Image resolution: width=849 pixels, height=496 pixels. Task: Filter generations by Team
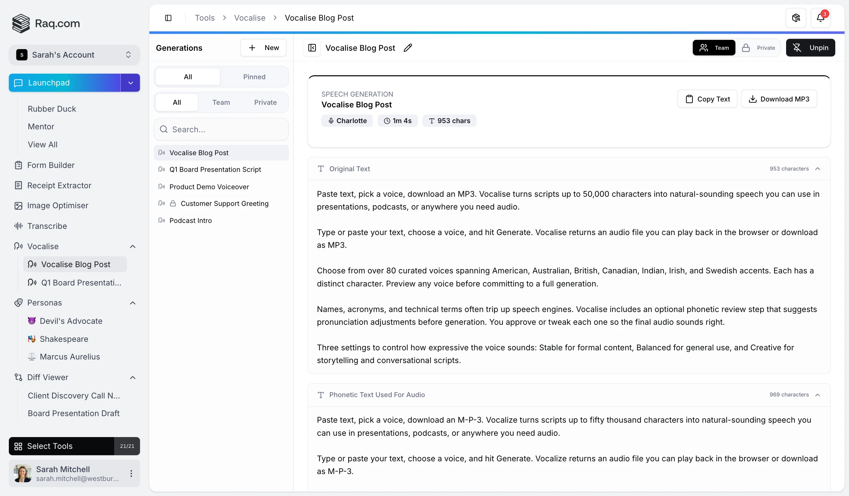221,102
